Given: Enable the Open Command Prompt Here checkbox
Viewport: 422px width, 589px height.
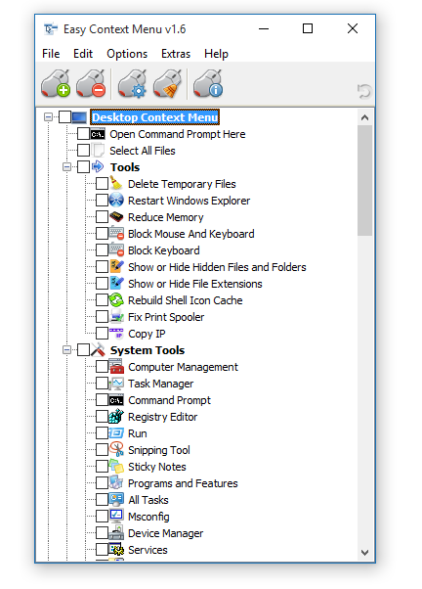Looking at the screenshot, I should (83, 134).
